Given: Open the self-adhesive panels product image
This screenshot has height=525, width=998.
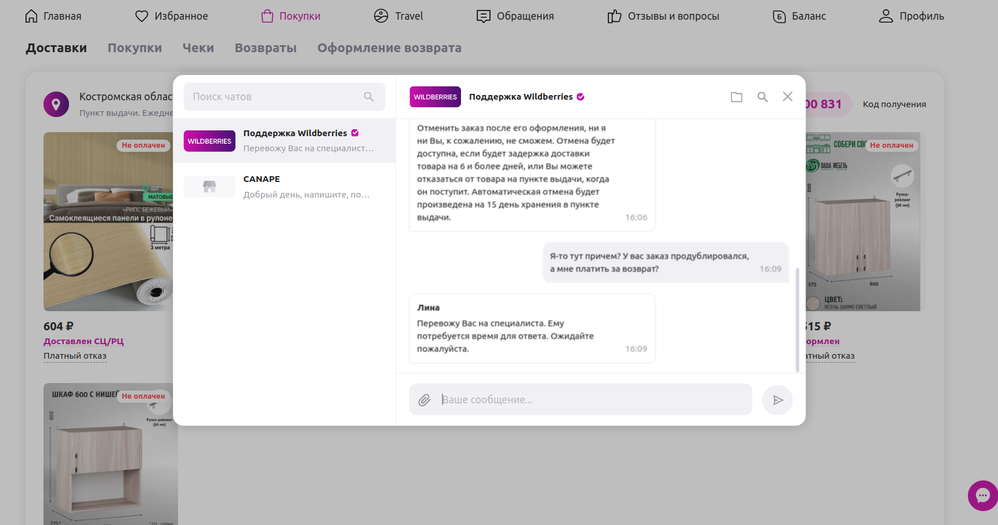Looking at the screenshot, I should pyautogui.click(x=108, y=221).
